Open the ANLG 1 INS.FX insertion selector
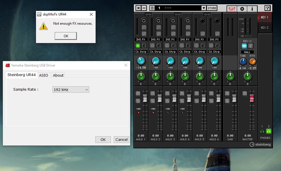The image size is (281, 171). pos(141,39)
